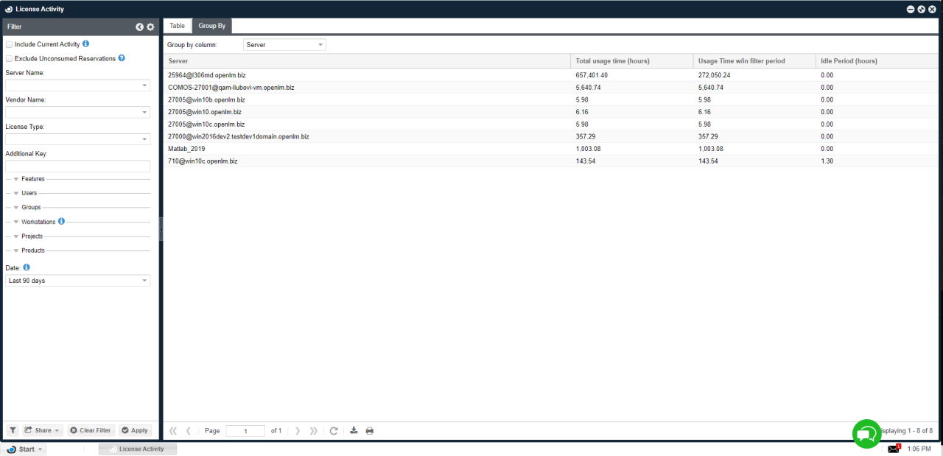Switch to the Table tab
The width and height of the screenshot is (943, 456).
click(x=178, y=26)
